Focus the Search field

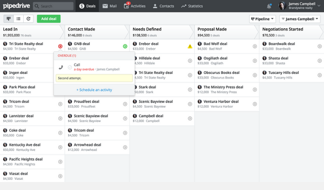click(53, 6)
